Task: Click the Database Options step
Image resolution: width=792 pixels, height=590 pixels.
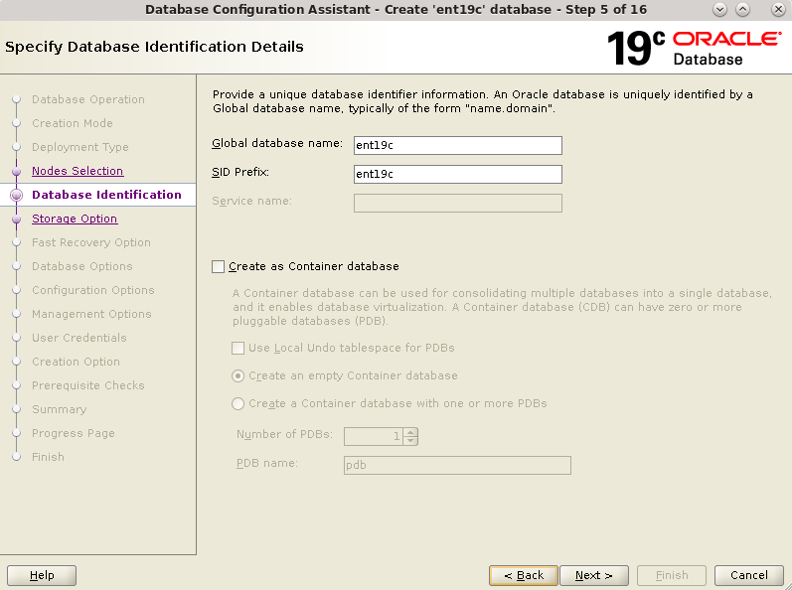Action: 81,266
